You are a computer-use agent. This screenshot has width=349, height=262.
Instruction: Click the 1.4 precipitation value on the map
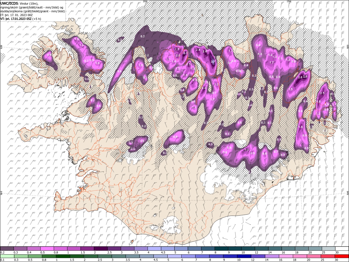pos(174,62)
